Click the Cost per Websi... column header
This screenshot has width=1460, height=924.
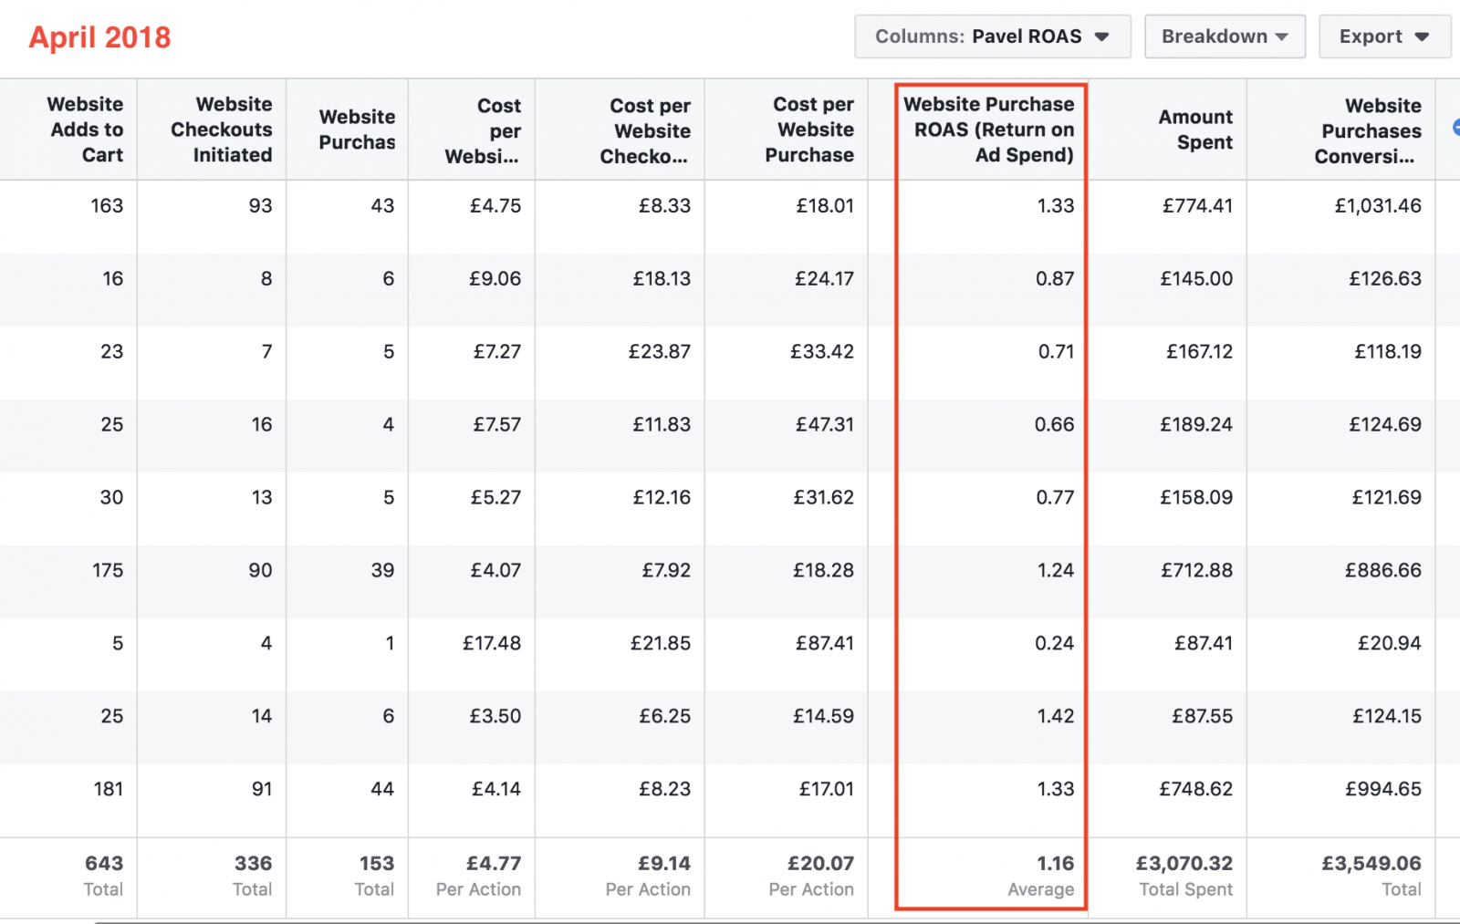tap(483, 130)
